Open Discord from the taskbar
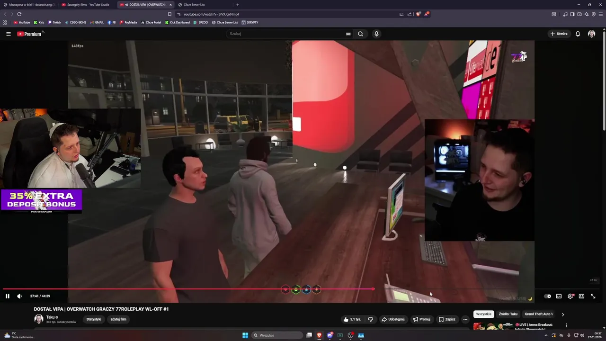 (330, 335)
